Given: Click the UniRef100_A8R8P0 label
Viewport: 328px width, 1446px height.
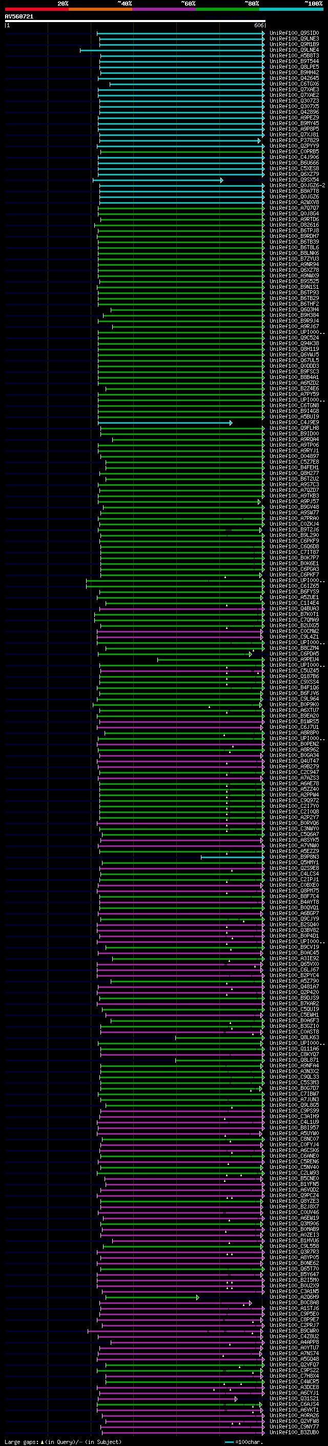Looking at the screenshot, I should tap(294, 732).
